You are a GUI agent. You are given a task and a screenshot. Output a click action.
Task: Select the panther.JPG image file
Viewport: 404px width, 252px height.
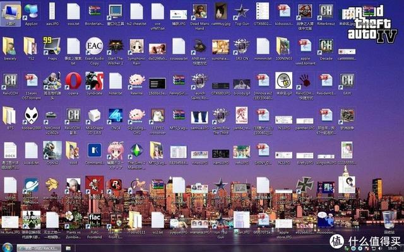coord(305,120)
